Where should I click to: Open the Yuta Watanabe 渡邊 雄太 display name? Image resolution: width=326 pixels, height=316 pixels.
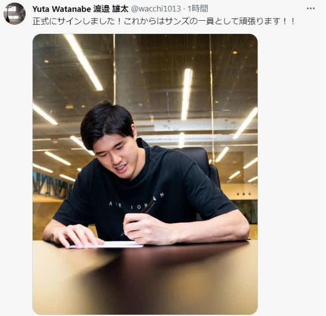pyautogui.click(x=80, y=9)
